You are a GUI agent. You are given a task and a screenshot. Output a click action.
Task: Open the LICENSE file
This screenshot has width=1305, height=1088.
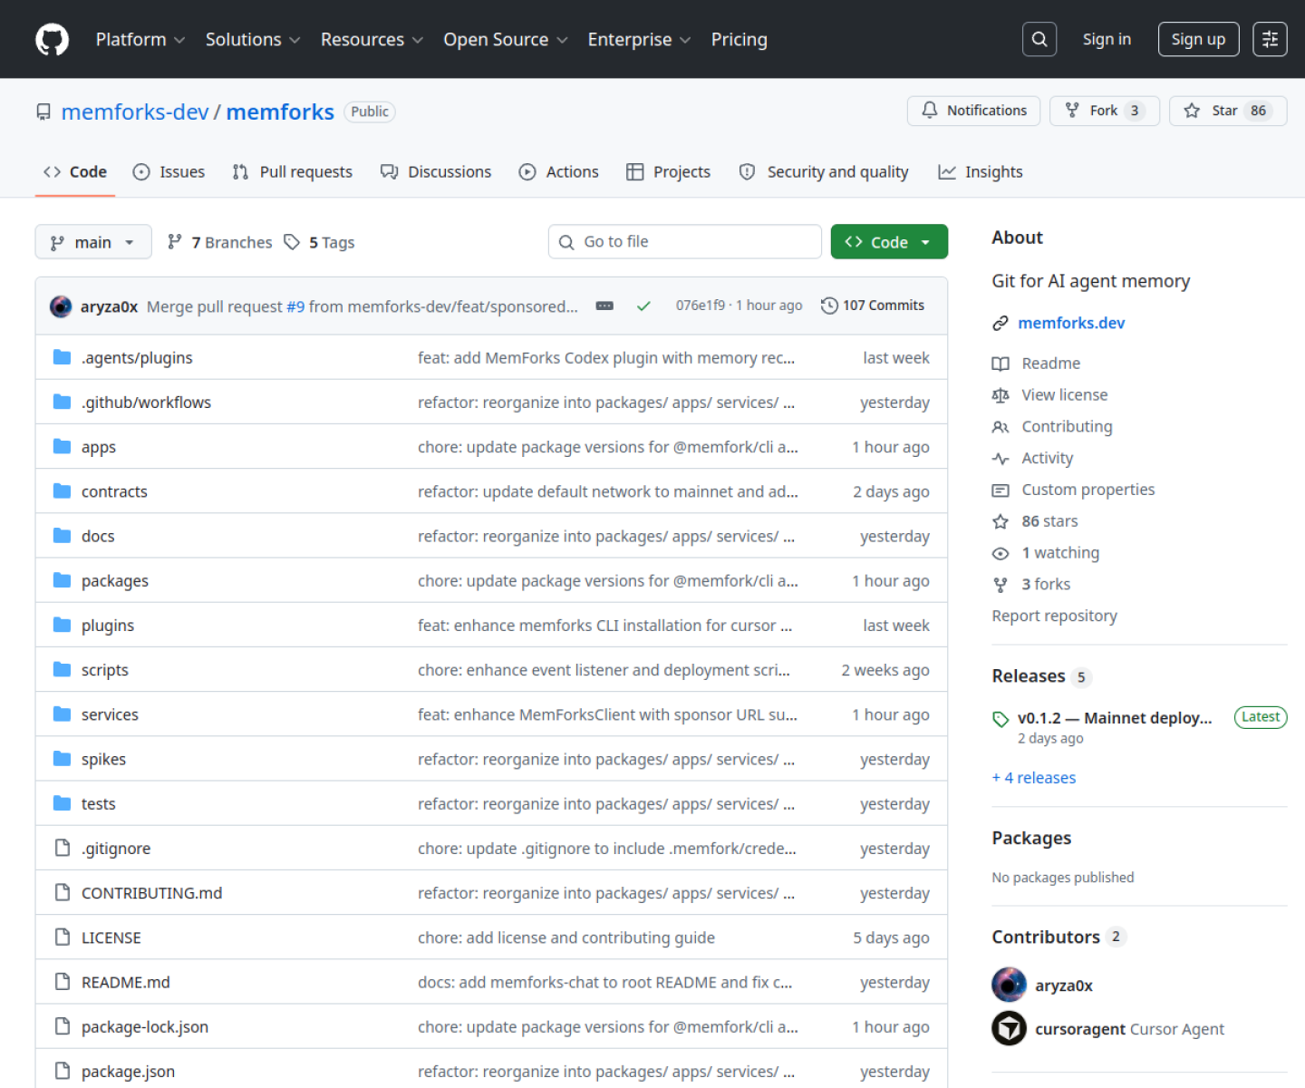click(x=111, y=937)
